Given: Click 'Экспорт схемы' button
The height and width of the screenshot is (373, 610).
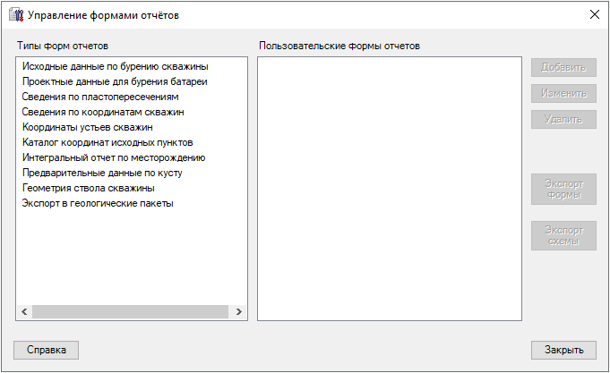Looking at the screenshot, I should (x=563, y=235).
